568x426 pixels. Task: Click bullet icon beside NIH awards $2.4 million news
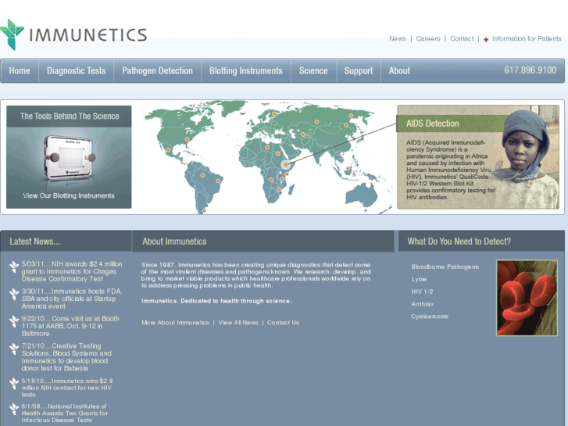point(14,267)
